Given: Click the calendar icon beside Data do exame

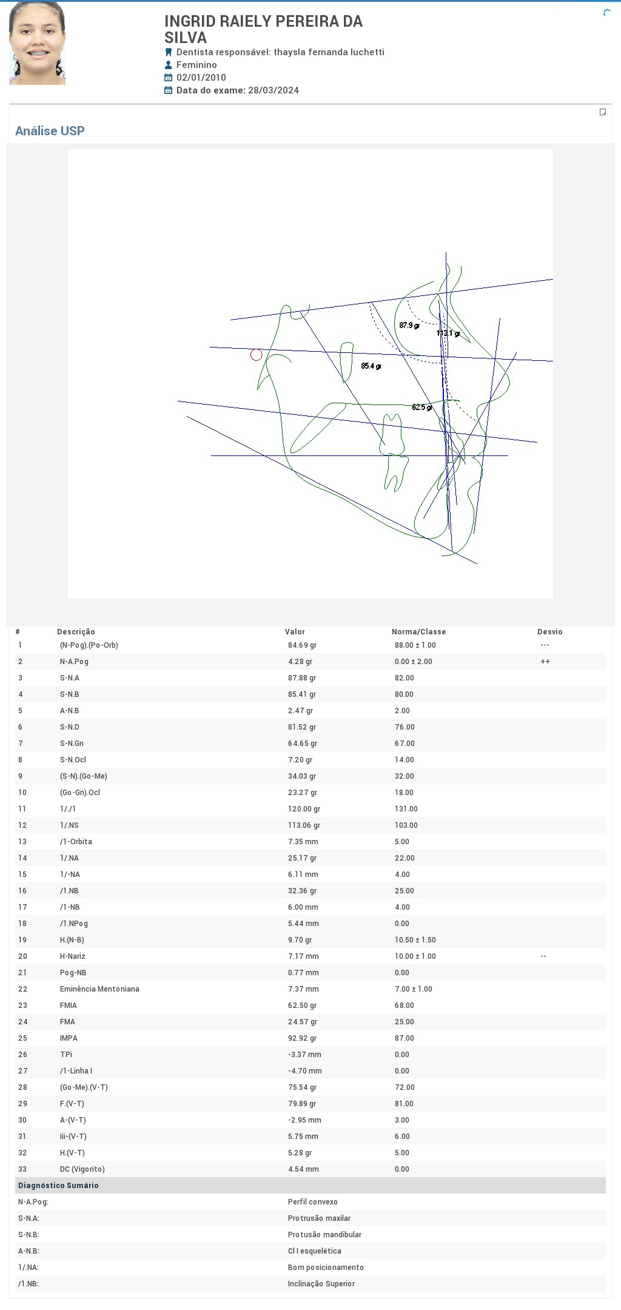Looking at the screenshot, I should pyautogui.click(x=169, y=90).
